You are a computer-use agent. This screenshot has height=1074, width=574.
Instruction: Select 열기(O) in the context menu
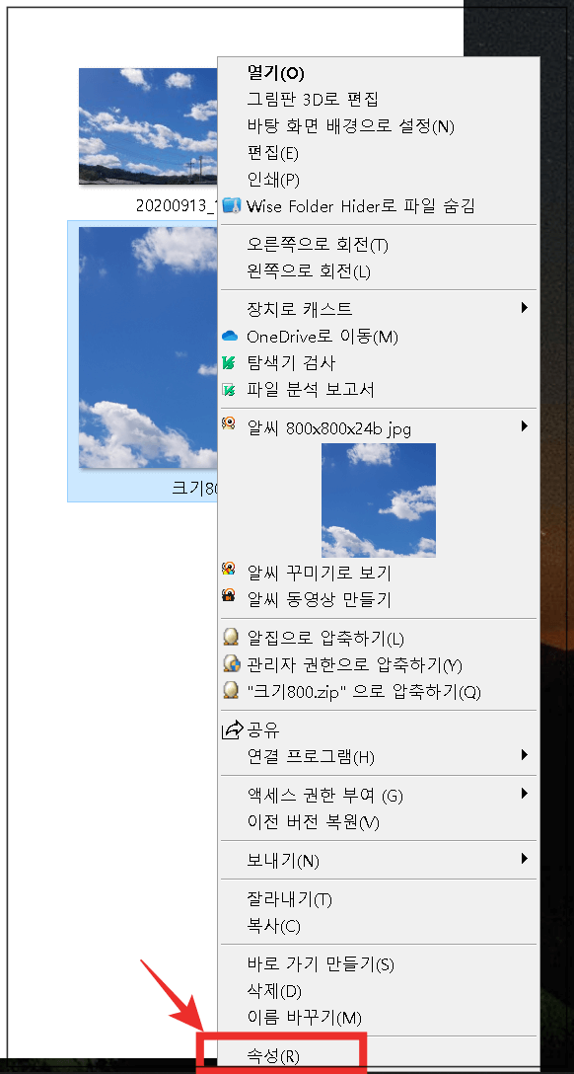pyautogui.click(x=276, y=73)
